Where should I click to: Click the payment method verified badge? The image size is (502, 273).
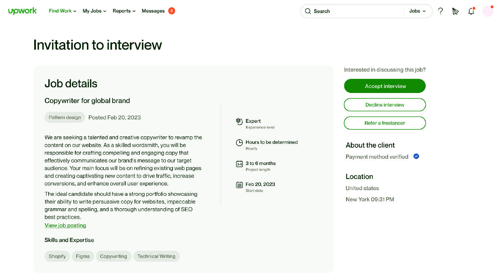[416, 156]
